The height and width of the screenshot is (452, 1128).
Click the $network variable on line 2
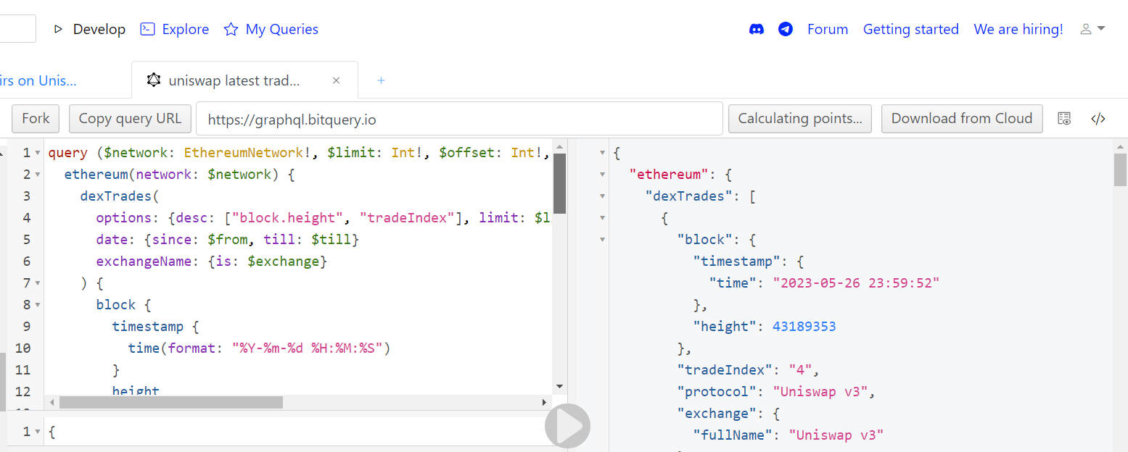[x=239, y=175]
